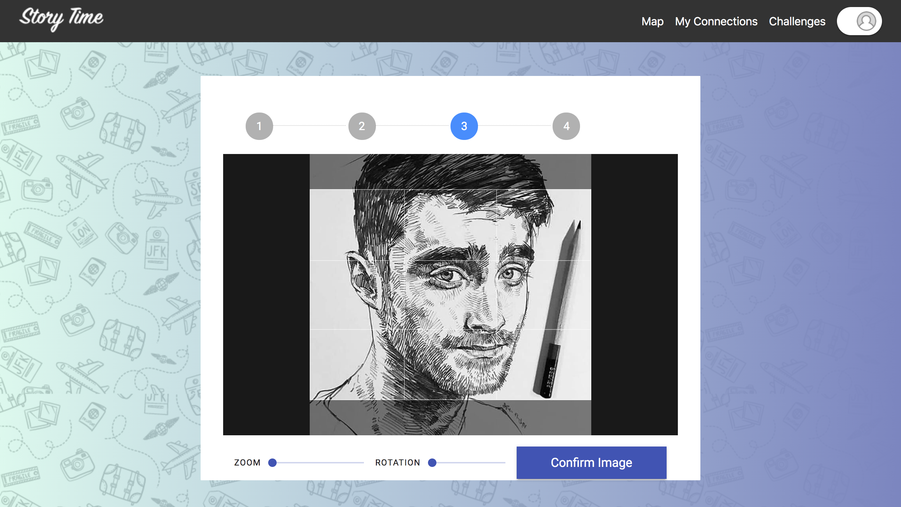Jump to step 2 circle

tap(362, 126)
